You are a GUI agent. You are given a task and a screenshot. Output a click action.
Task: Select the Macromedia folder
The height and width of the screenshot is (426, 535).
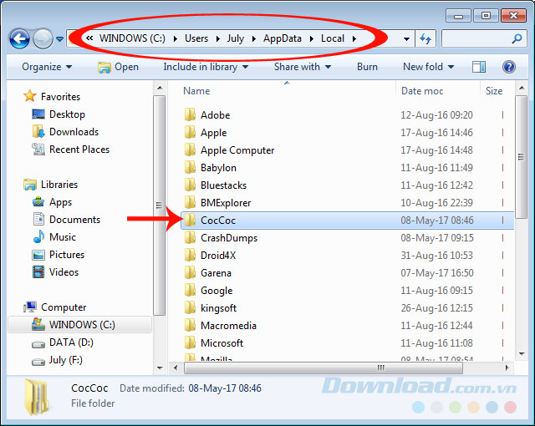tap(347, 326)
